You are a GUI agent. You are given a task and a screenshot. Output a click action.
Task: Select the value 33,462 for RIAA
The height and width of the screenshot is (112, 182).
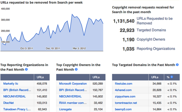pyautogui.click(x=98, y=103)
